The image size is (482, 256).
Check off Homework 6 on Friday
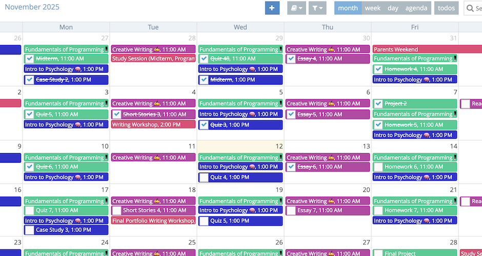tap(378, 167)
